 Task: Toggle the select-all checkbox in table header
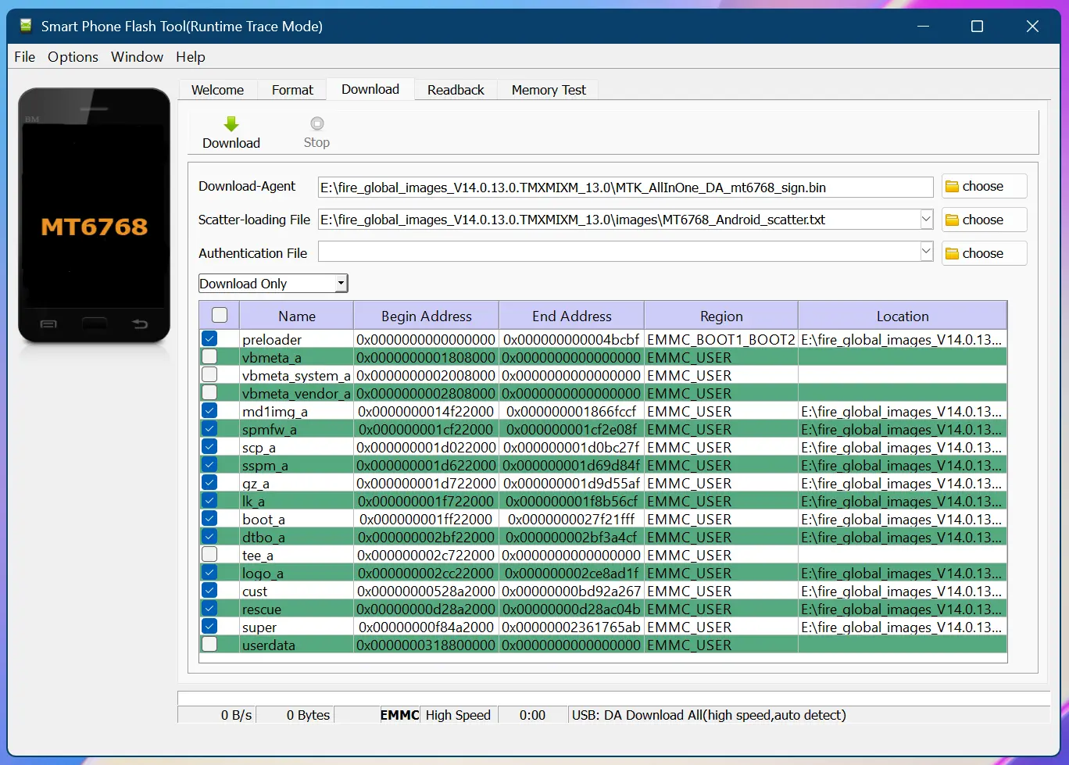pyautogui.click(x=220, y=315)
